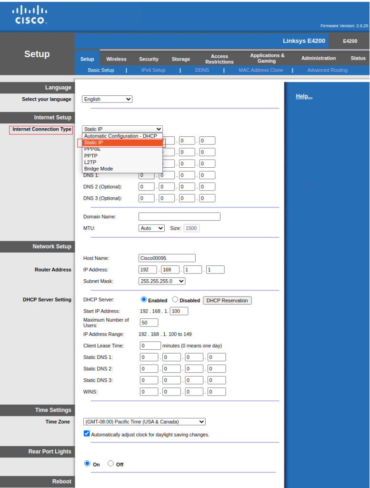Toggle automatic daylight saving clock adjustment
Image resolution: width=370 pixels, height=488 pixels.
(x=87, y=434)
